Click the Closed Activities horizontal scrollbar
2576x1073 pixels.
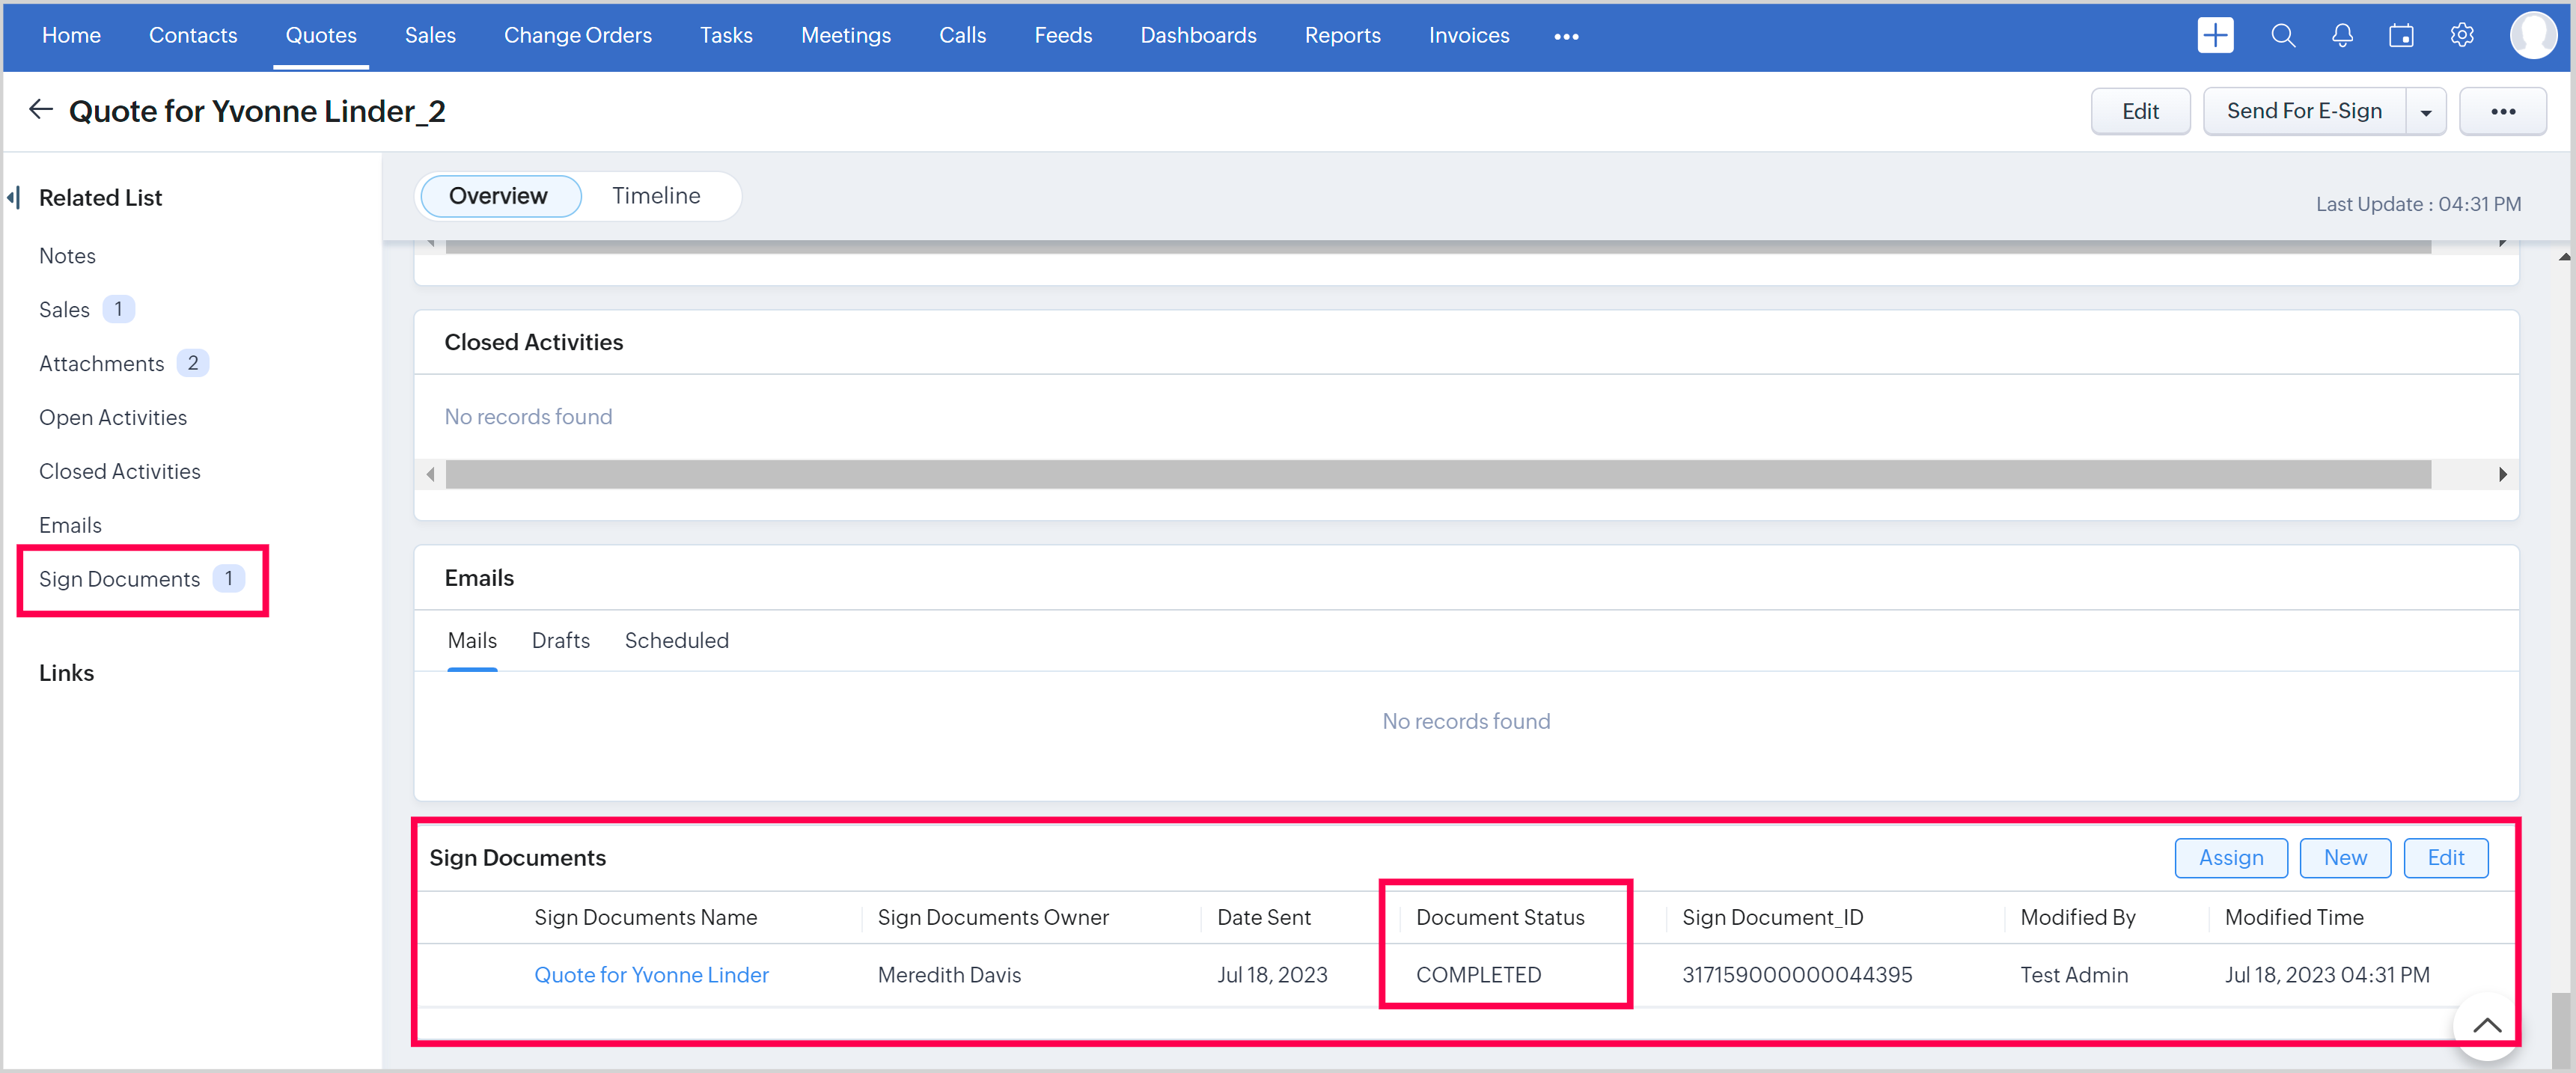pyautogui.click(x=1437, y=474)
